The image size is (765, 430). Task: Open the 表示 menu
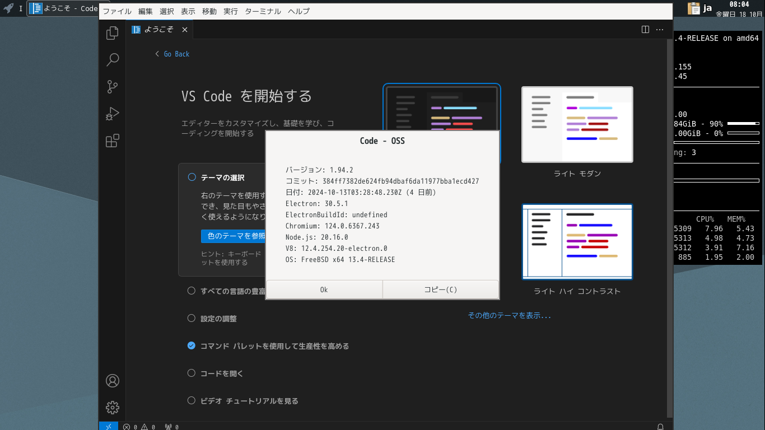click(188, 11)
